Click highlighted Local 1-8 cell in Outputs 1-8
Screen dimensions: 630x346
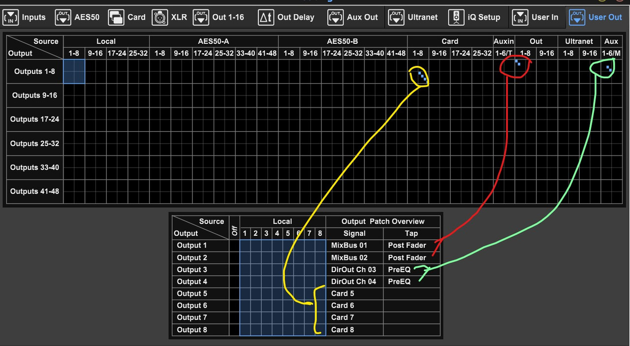pyautogui.click(x=74, y=71)
